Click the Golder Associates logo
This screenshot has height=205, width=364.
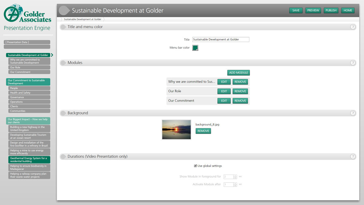point(27,14)
